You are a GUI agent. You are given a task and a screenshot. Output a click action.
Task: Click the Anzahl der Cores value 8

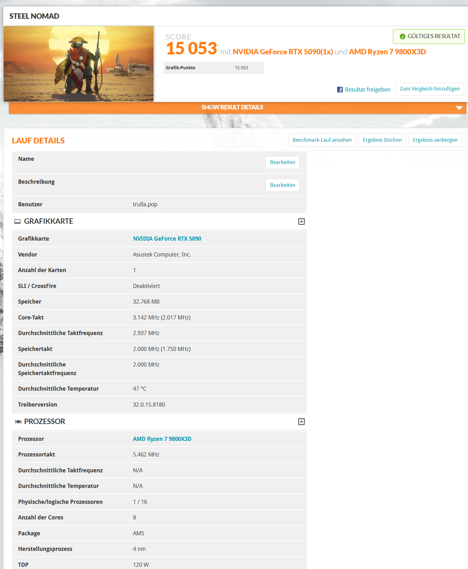tap(134, 518)
